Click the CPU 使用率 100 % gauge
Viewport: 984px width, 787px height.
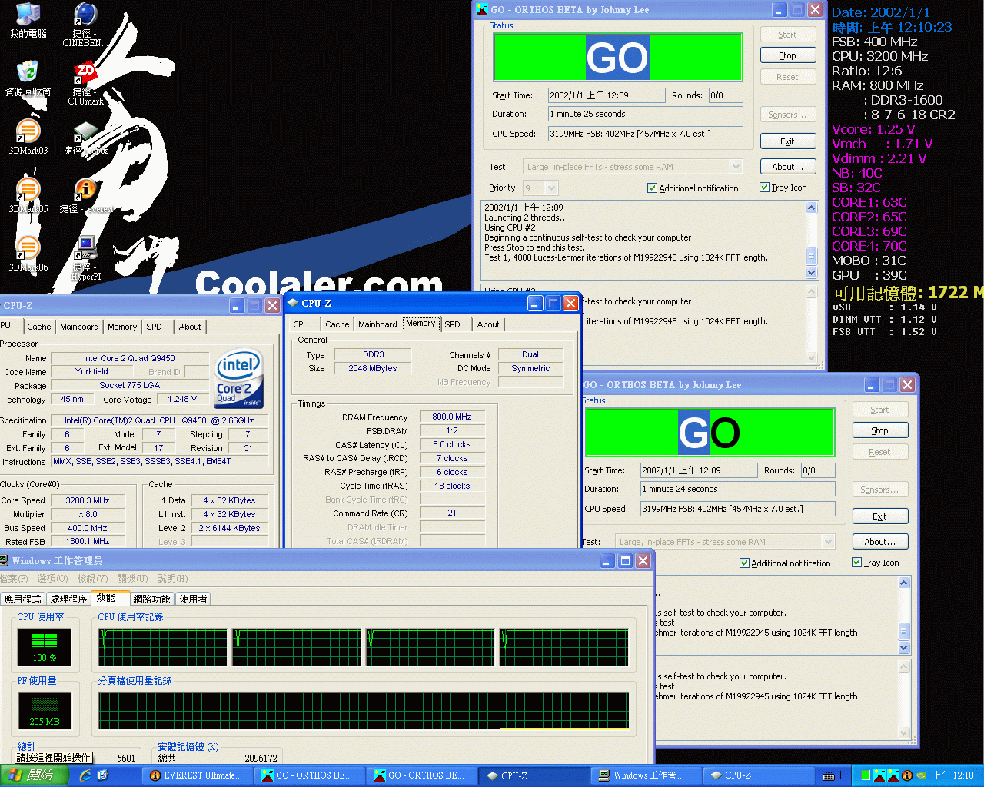pos(45,647)
